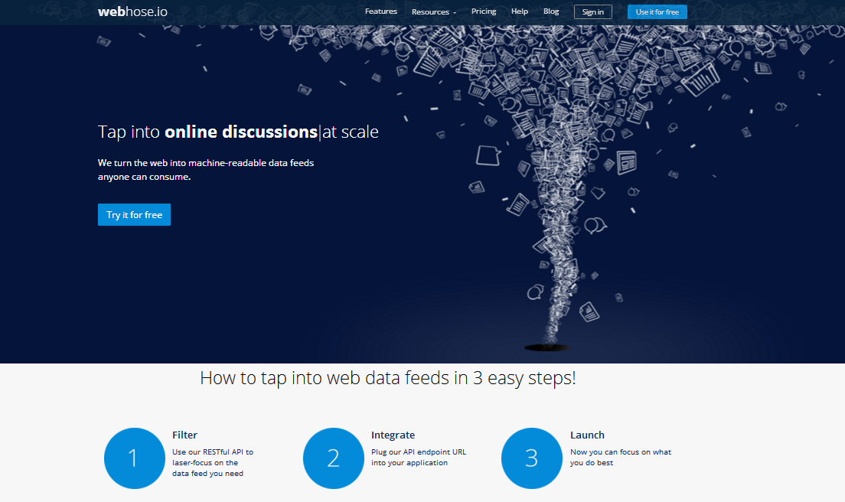Viewport: 845px width, 502px height.
Task: Click the number 2 step circle
Action: pyautogui.click(x=333, y=458)
